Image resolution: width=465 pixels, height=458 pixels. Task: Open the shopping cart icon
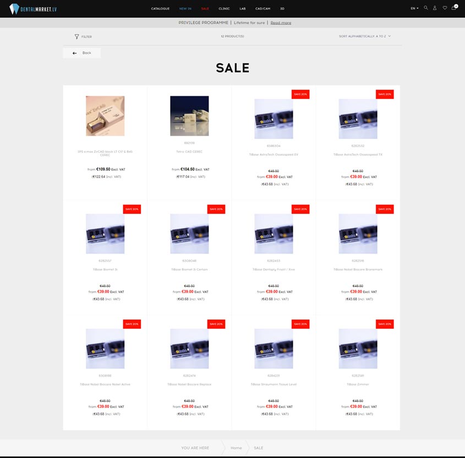454,7
